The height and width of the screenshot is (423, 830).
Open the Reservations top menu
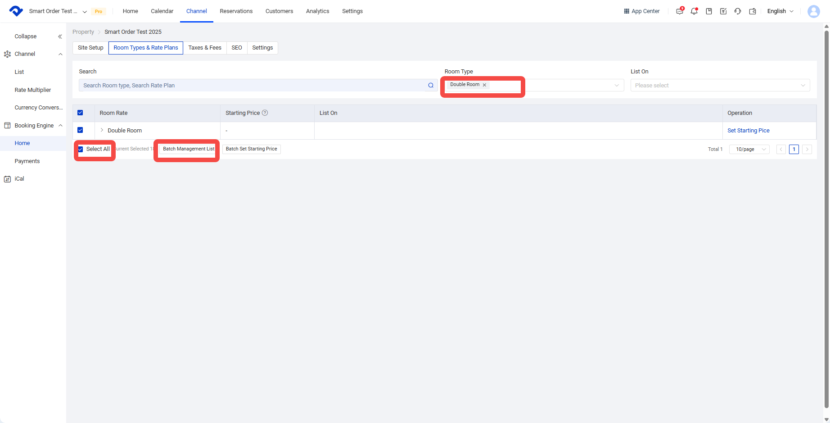coord(236,11)
